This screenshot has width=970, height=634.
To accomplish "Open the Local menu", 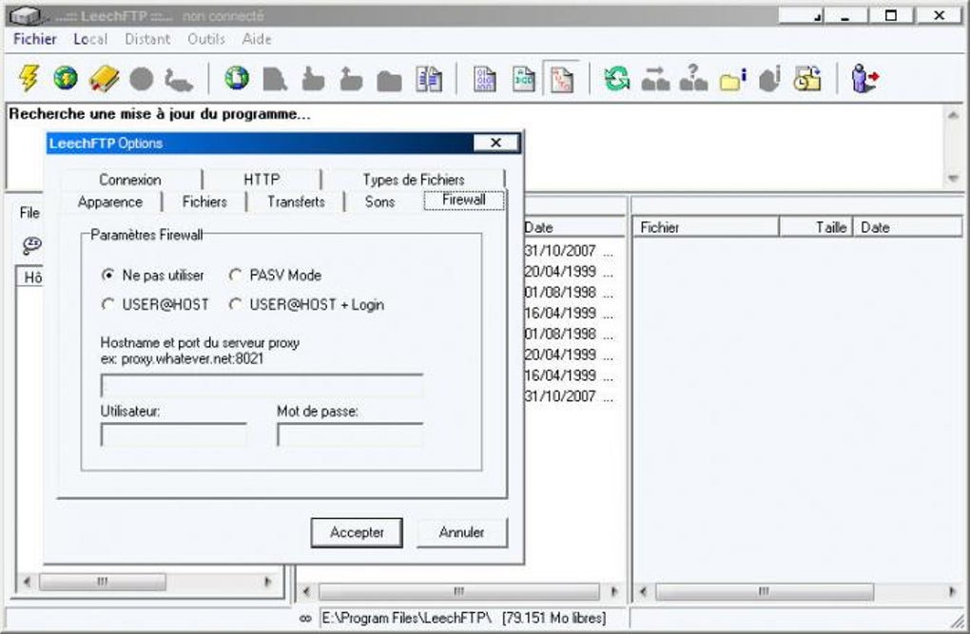I will tap(90, 39).
